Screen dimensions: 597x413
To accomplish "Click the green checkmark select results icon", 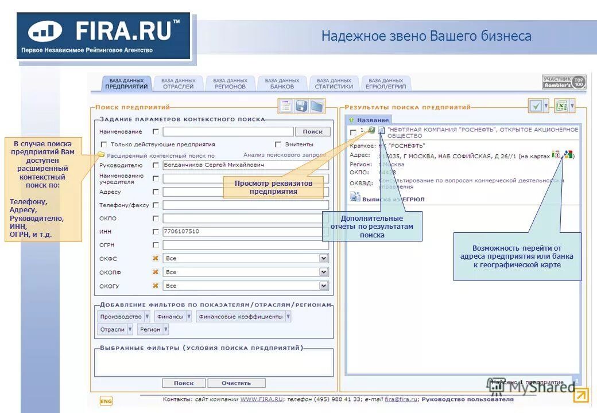I will click(536, 106).
